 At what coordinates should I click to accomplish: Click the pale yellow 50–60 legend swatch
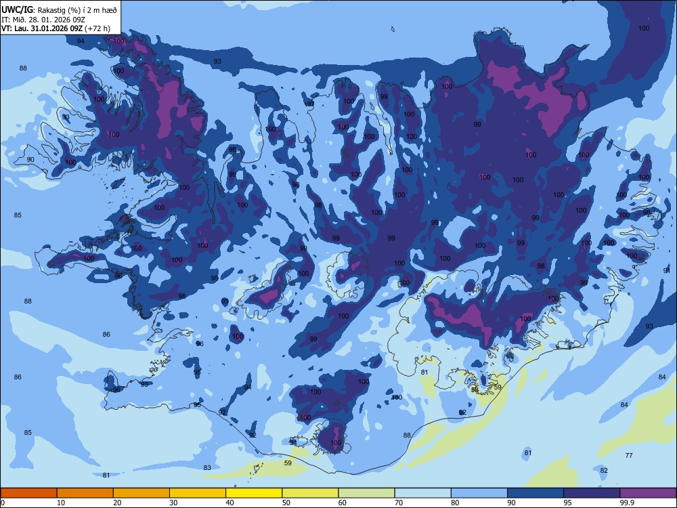tap(310, 493)
